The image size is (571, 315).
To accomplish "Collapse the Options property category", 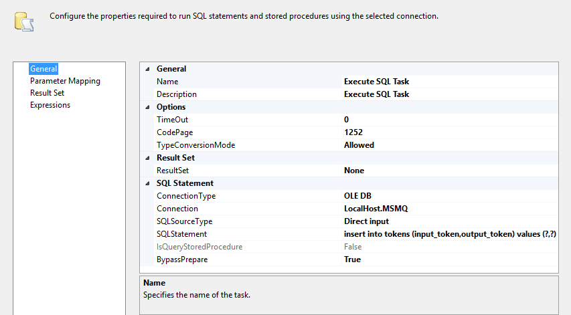I will pos(147,107).
